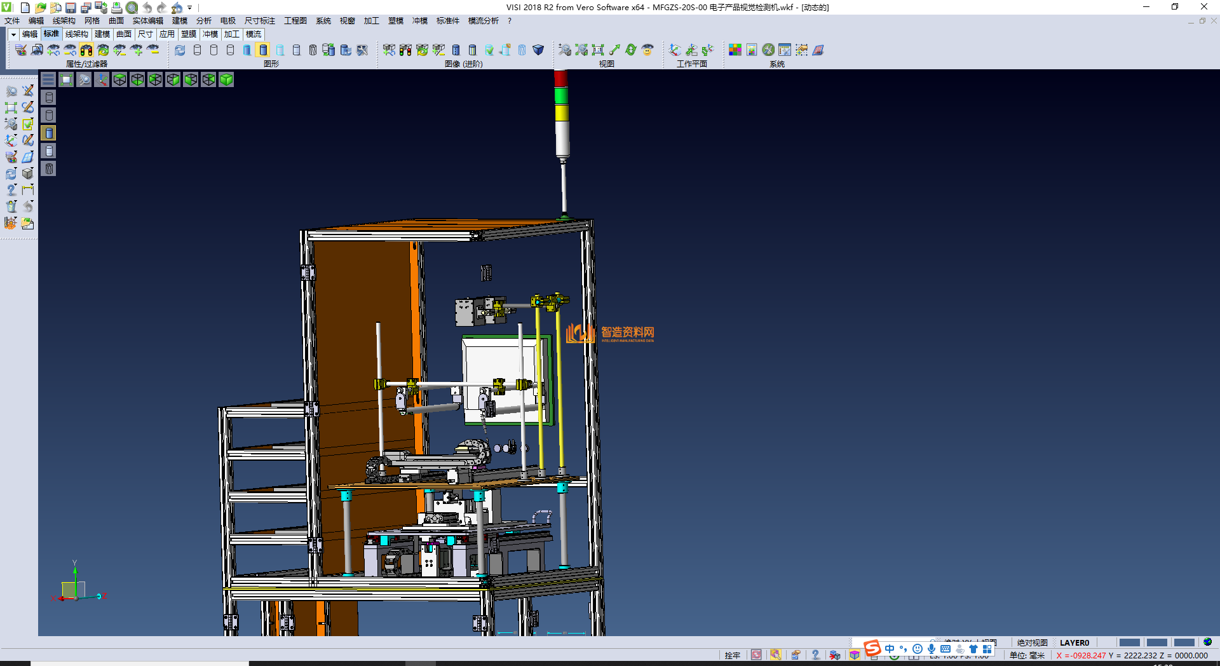
Task: Click the smiley eye icon in 视图 group
Action: click(647, 50)
